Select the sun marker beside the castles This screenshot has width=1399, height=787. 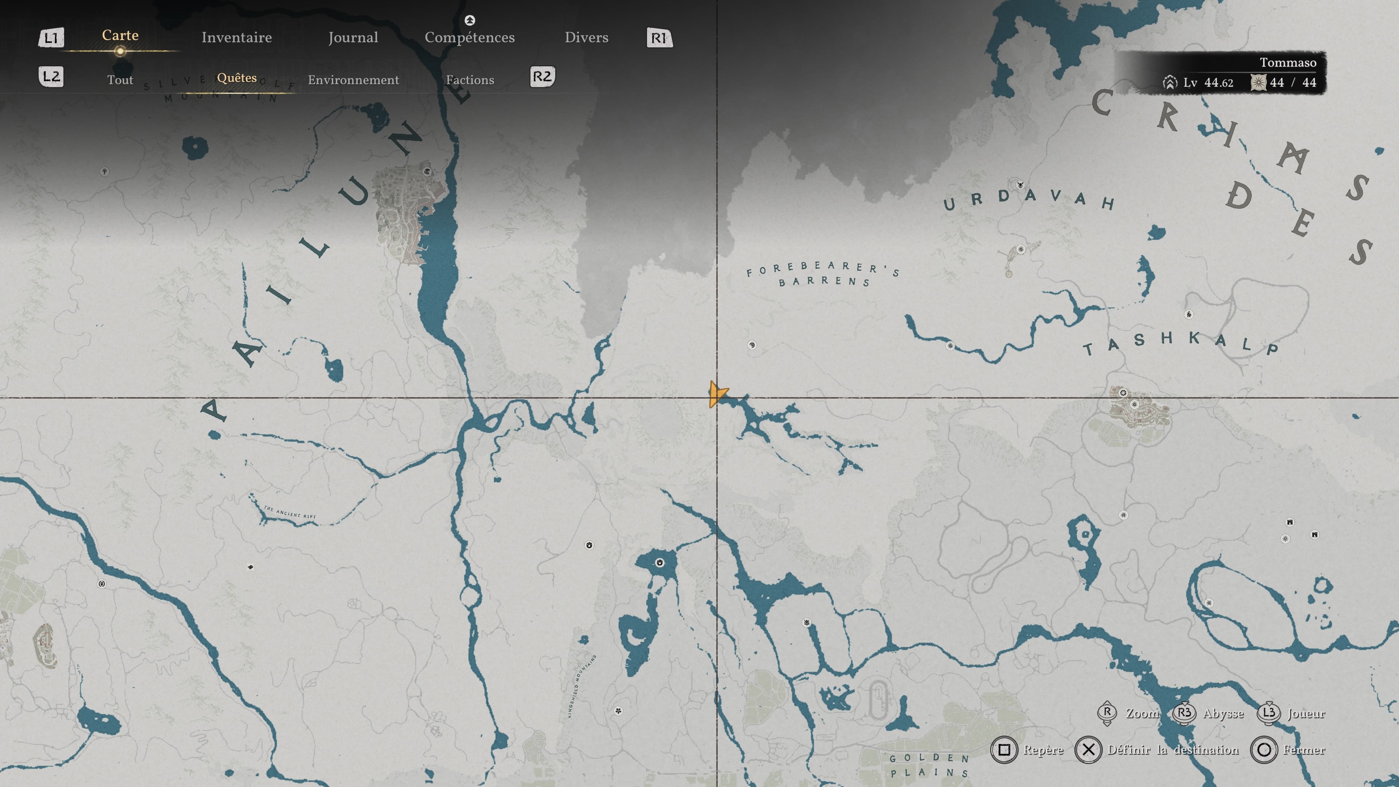coord(1285,539)
